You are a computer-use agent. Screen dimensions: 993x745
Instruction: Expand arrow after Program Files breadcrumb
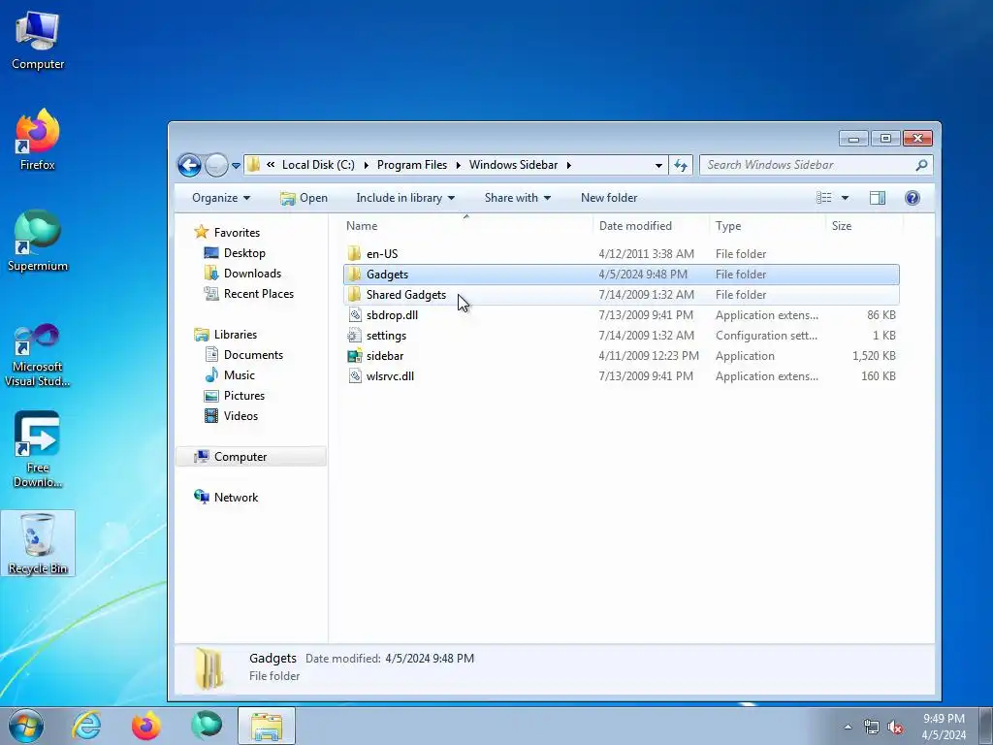coord(458,165)
